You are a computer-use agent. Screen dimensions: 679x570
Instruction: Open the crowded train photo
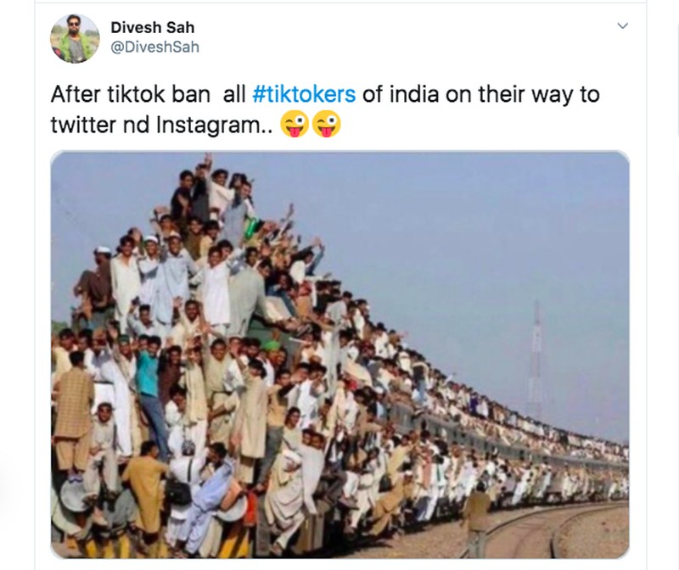340,355
